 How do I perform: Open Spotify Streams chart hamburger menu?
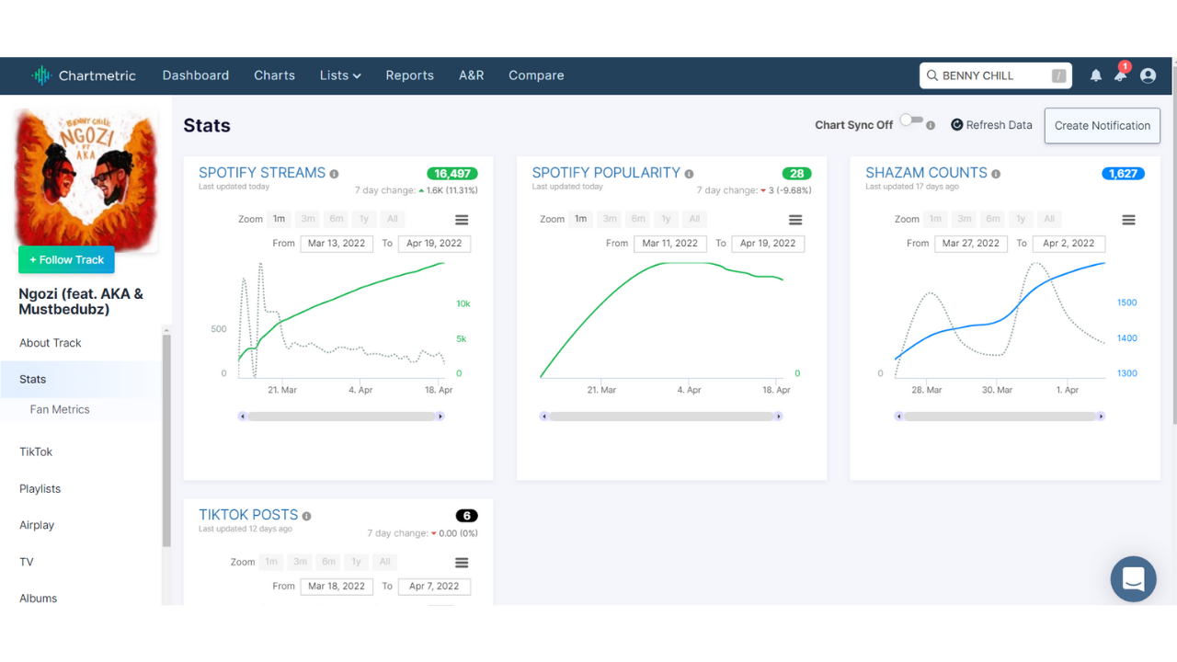(x=462, y=220)
